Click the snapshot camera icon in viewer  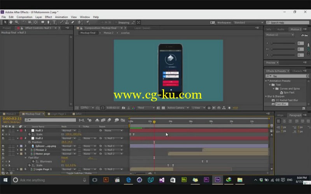coord(124,108)
